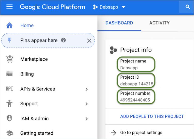This screenshot has width=194, height=139.
Task: Click the IAM & admin shield icon
Action: [10, 118]
